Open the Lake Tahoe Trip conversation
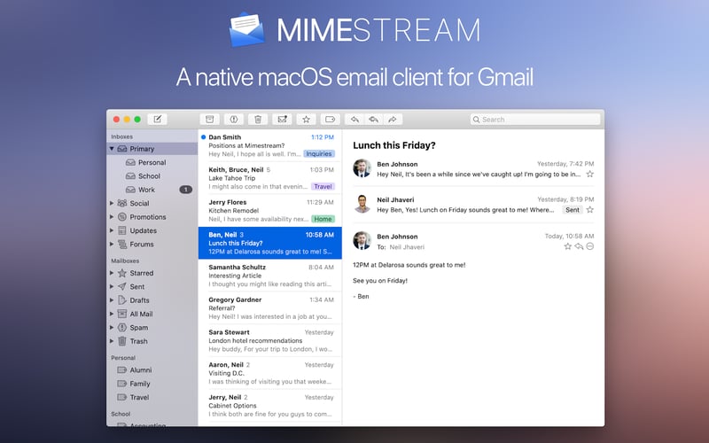Image resolution: width=709 pixels, height=443 pixels. (270, 178)
